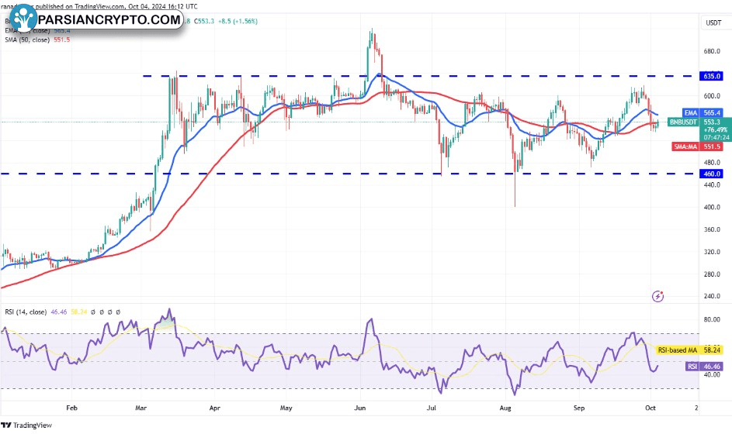The height and width of the screenshot is (434, 732).
Task: Click the Oct 04, 2024 16:12 UTC timestamp
Action: click(x=163, y=6)
